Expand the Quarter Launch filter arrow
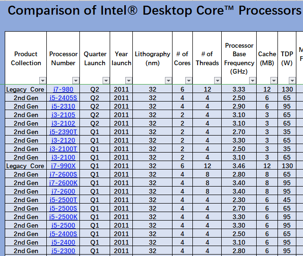The height and width of the screenshot is (256, 303). (106, 80)
